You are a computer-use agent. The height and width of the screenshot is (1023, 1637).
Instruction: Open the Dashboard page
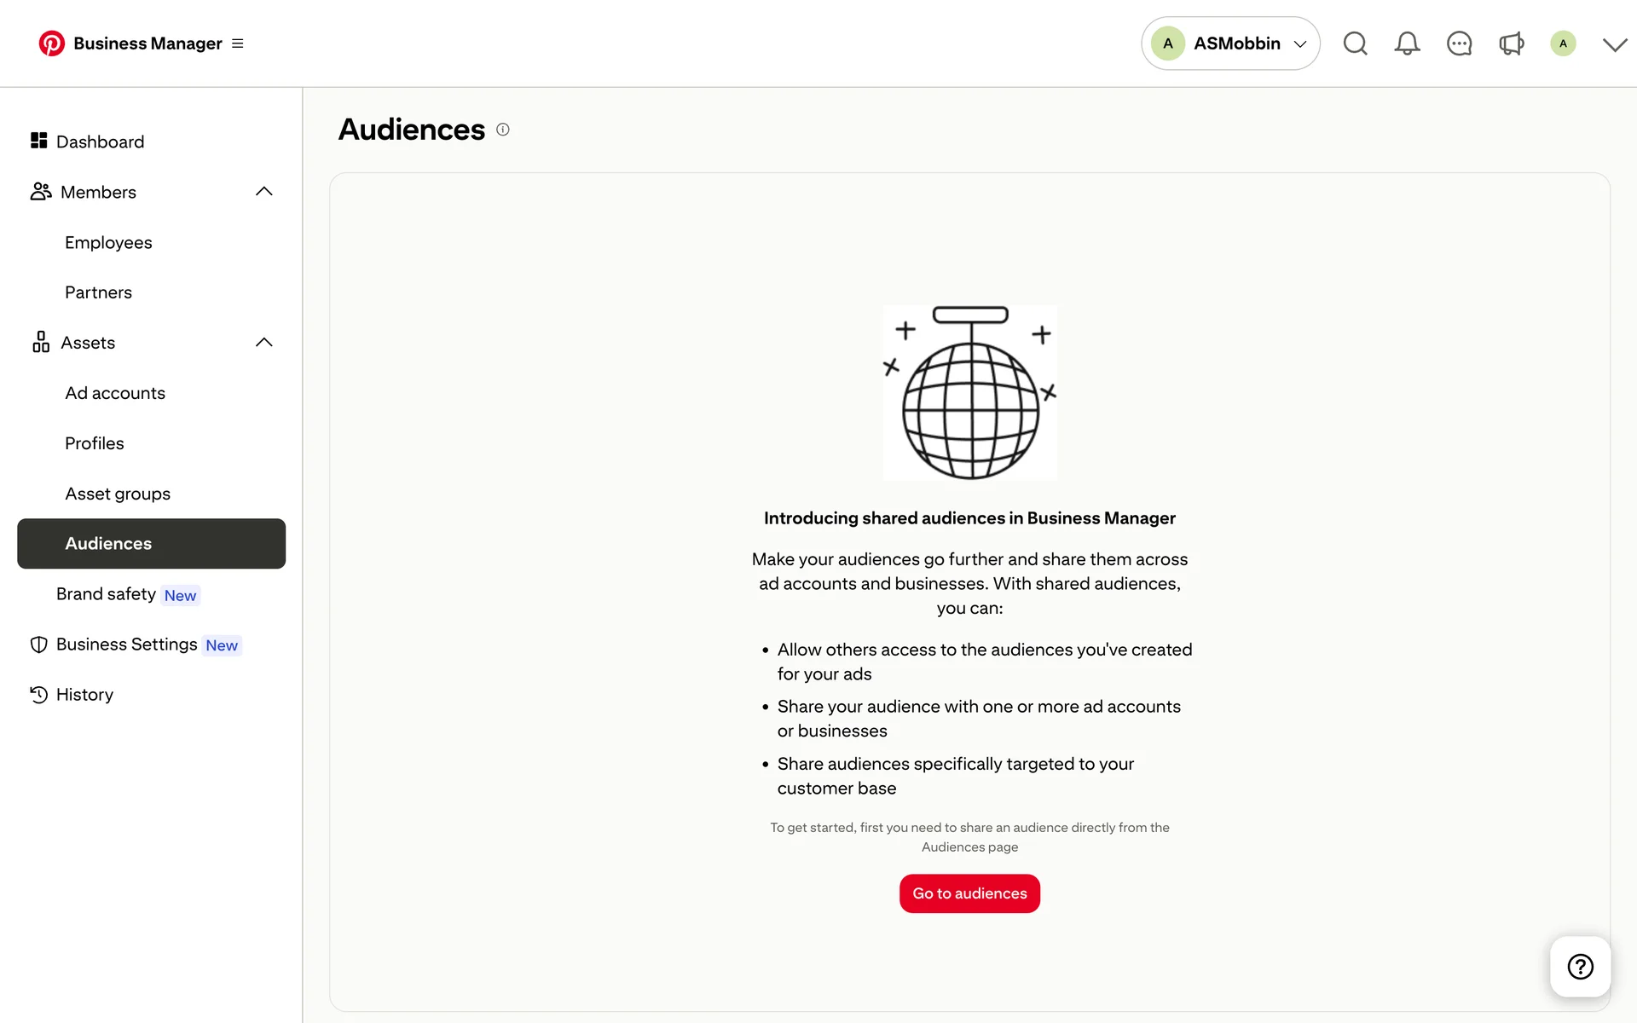[x=100, y=142]
